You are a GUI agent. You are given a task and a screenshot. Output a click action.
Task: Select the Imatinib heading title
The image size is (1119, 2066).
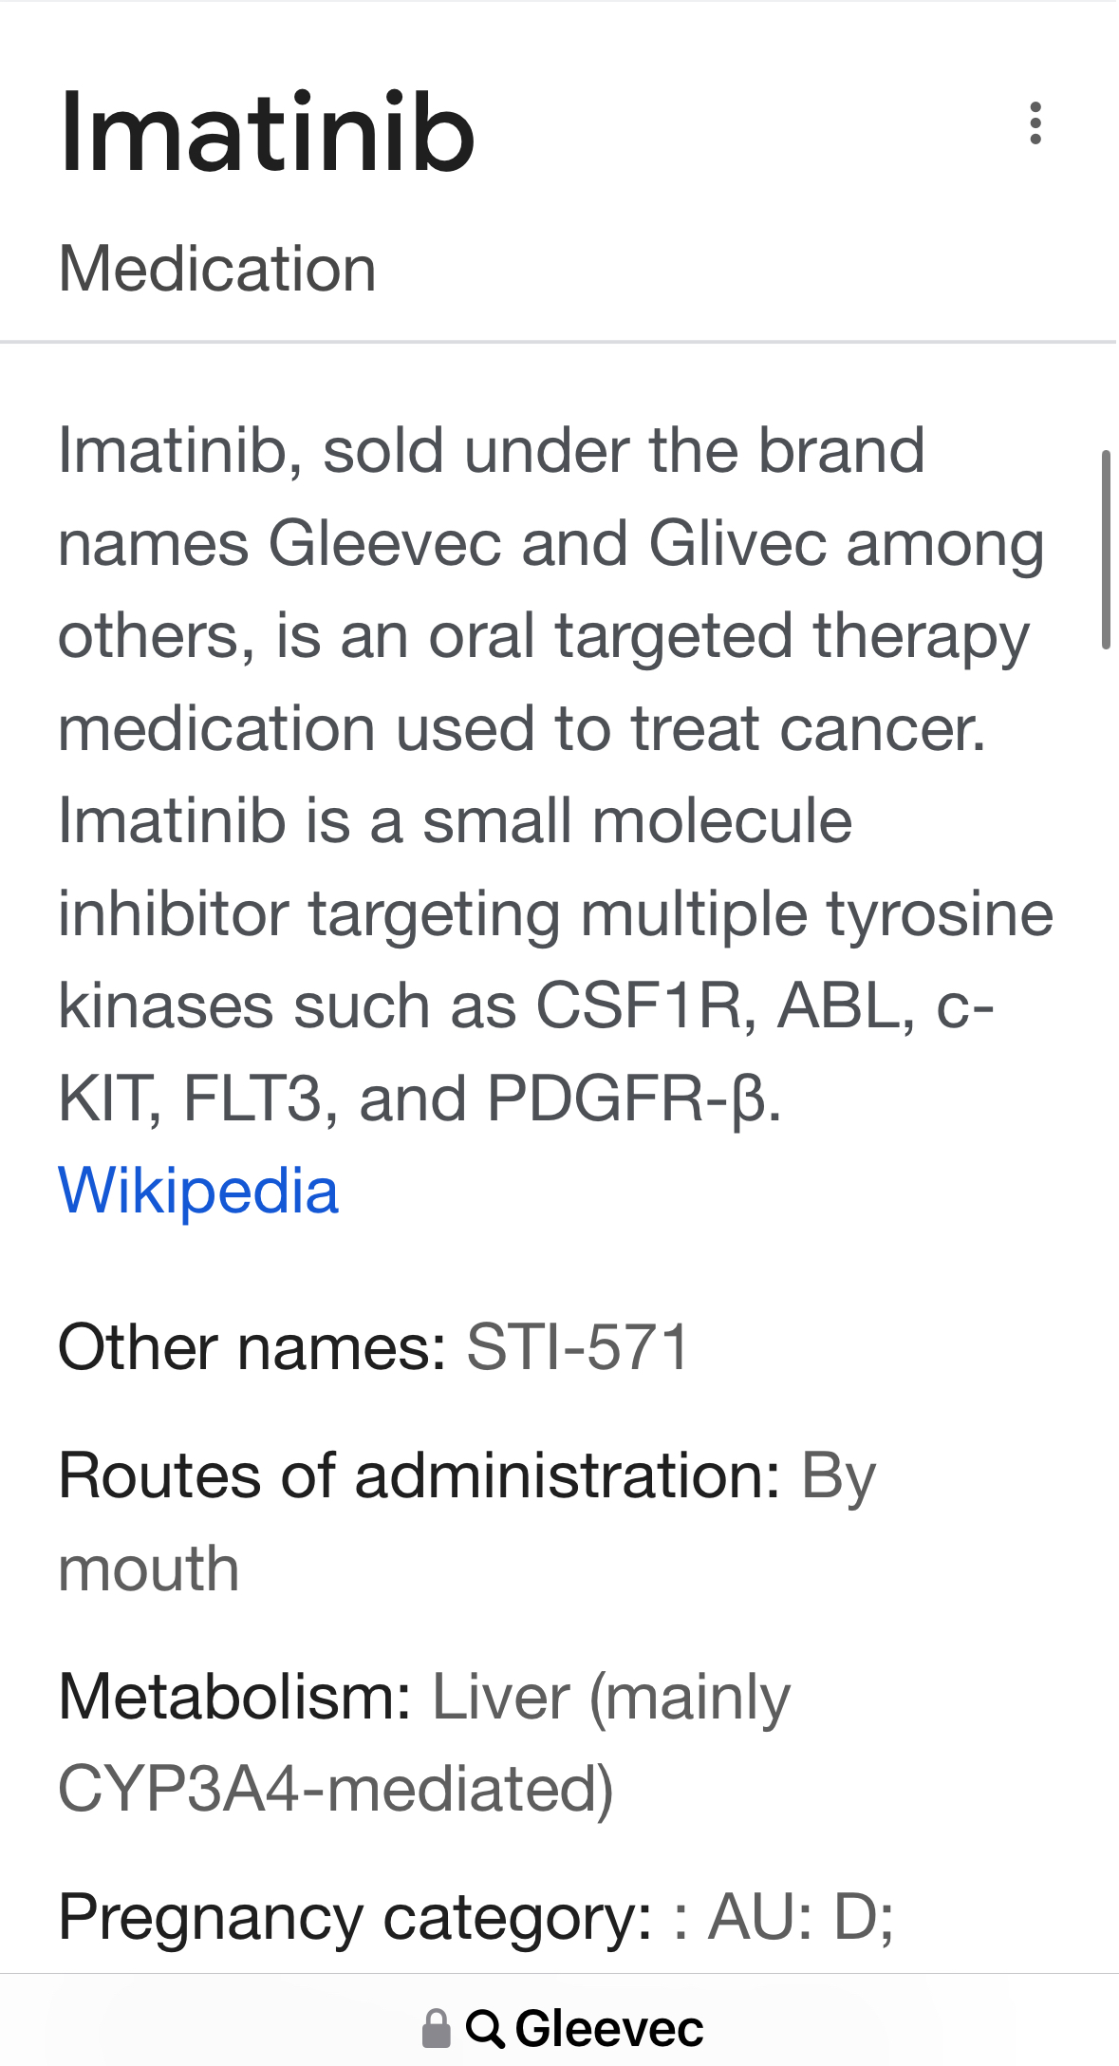click(x=267, y=132)
